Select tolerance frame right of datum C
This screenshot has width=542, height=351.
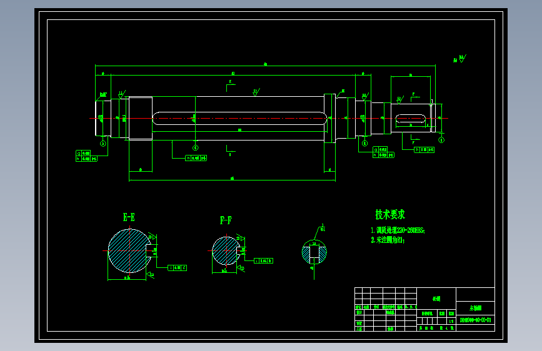point(196,158)
